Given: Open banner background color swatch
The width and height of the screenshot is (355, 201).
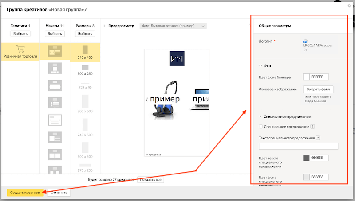Looking at the screenshot, I should [306, 77].
